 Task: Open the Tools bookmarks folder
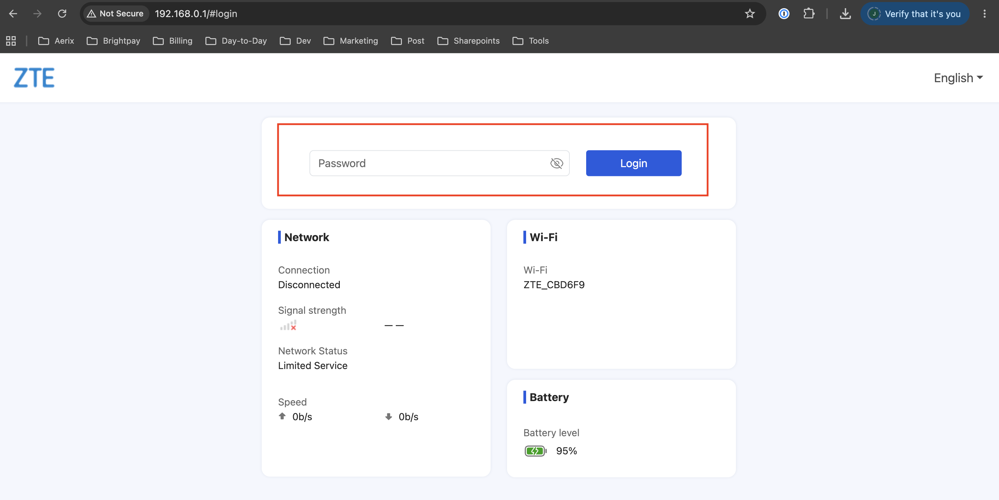pyautogui.click(x=531, y=41)
